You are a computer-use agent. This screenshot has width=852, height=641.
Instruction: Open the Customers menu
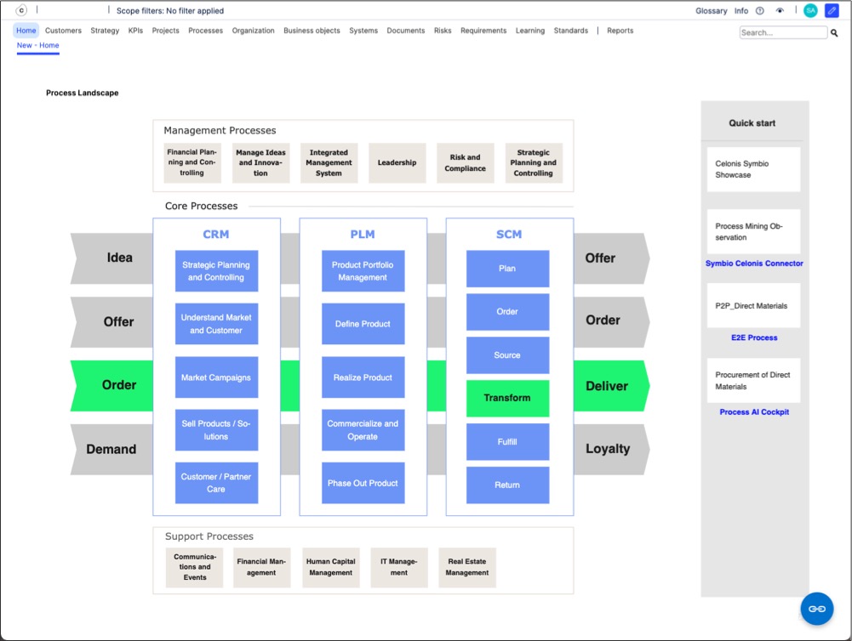[63, 31]
